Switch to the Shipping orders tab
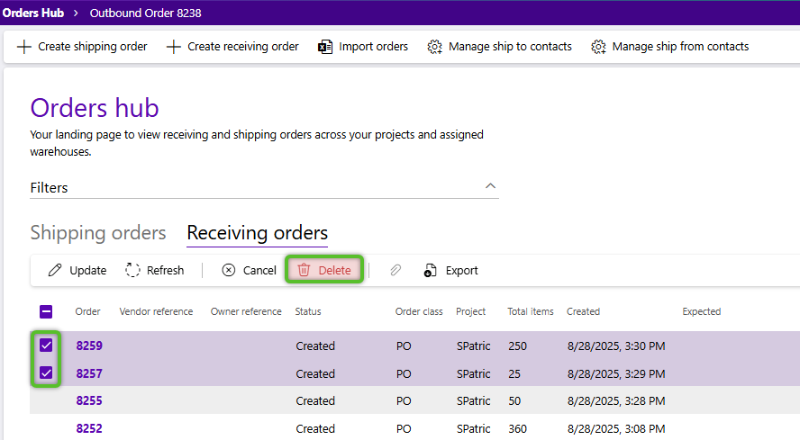Viewport: 800px width, 440px height. coord(98,233)
